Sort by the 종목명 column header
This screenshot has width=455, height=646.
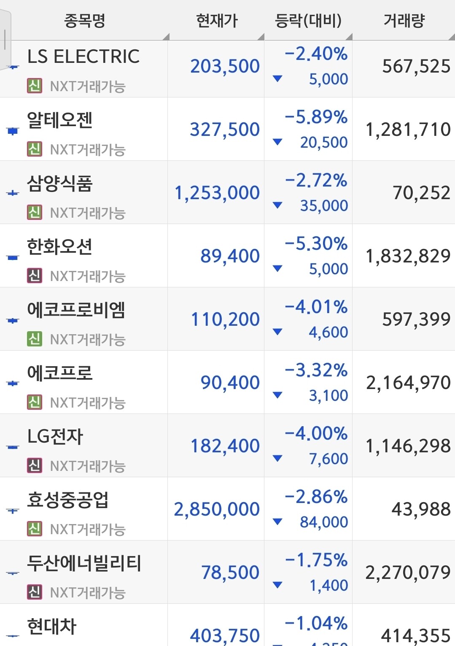85,20
